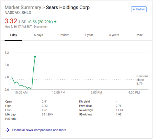
Task: Click the Low value 2.61
Action: [45, 110]
